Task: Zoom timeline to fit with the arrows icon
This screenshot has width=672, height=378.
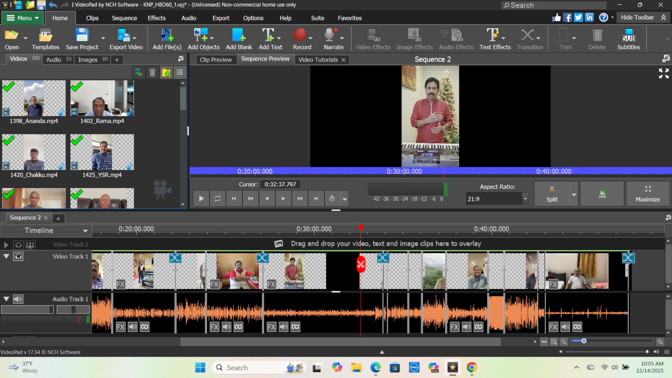Action: click(544, 342)
